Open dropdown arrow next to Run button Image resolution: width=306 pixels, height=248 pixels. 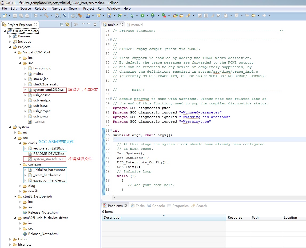click(147, 15)
